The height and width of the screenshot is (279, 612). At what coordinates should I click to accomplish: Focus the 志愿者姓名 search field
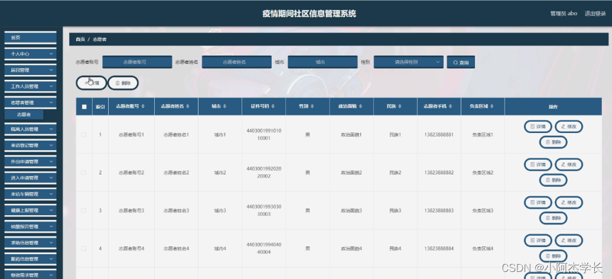[x=236, y=62]
